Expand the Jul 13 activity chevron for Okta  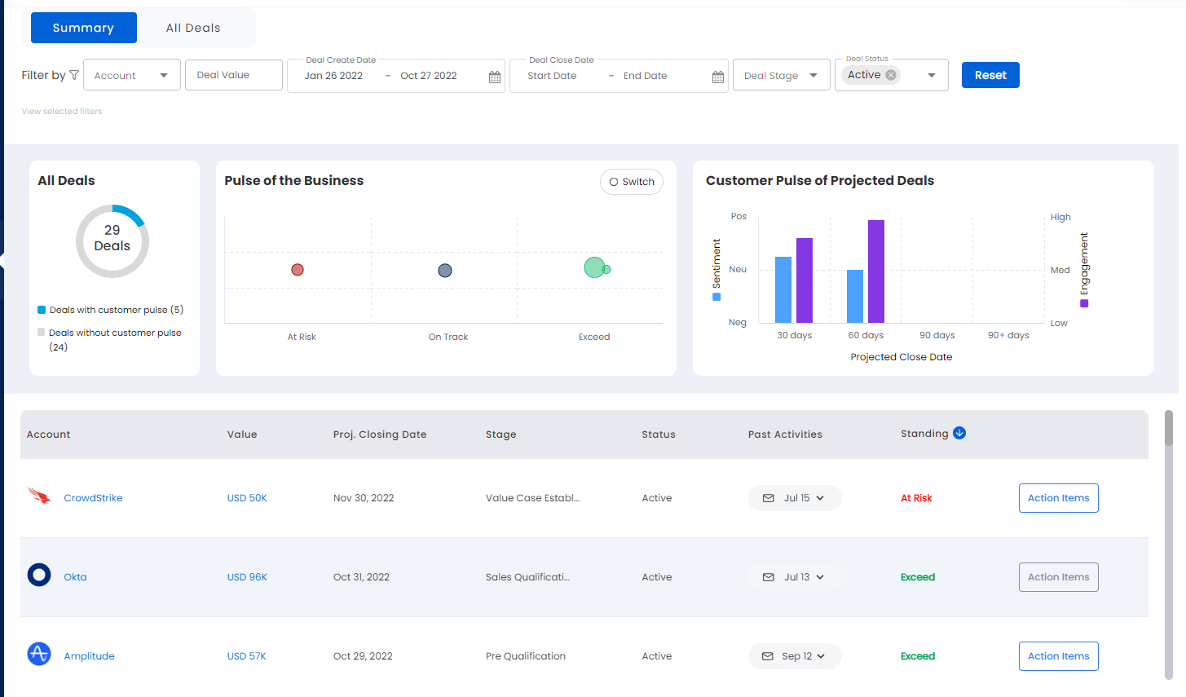pyautogui.click(x=820, y=577)
